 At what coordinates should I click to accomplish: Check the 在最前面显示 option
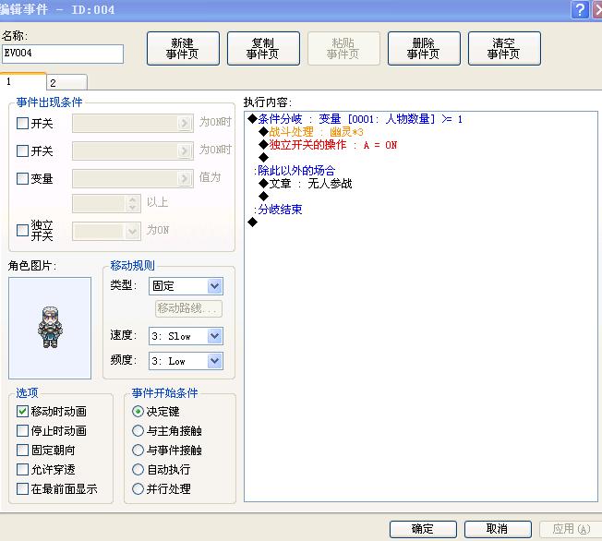(x=22, y=488)
